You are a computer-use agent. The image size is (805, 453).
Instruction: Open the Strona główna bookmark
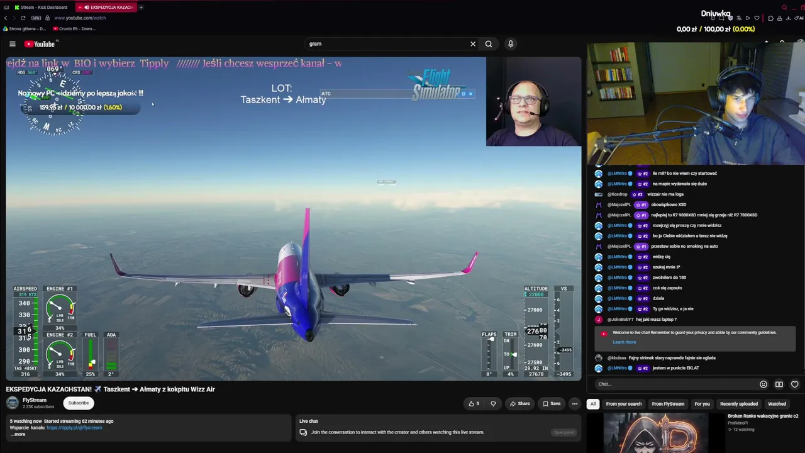pos(25,29)
